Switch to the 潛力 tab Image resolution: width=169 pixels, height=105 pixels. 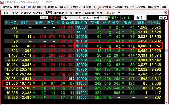pyautogui.click(x=79, y=13)
